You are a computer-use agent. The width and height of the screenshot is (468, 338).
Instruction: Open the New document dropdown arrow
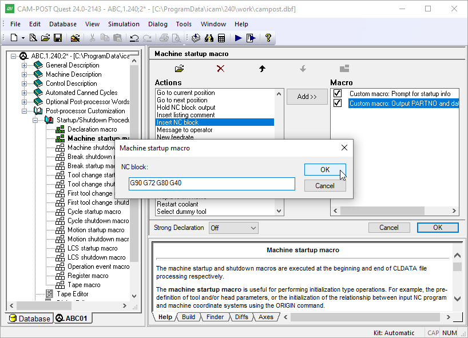pos(23,38)
